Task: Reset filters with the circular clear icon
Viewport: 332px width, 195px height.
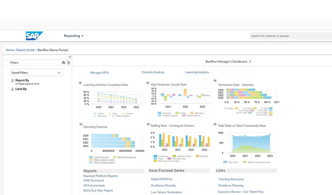Action: tap(68, 63)
